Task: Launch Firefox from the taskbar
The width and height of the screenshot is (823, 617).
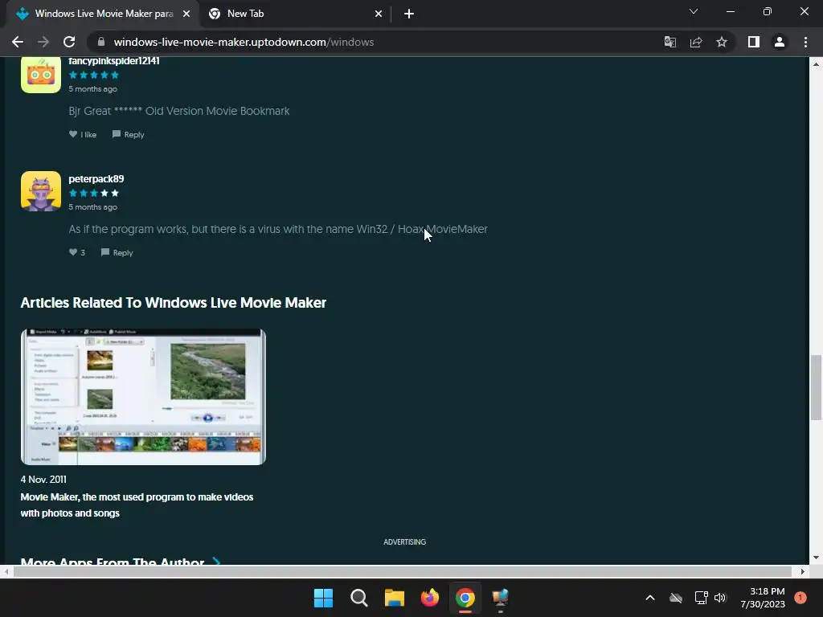Action: [x=430, y=598]
